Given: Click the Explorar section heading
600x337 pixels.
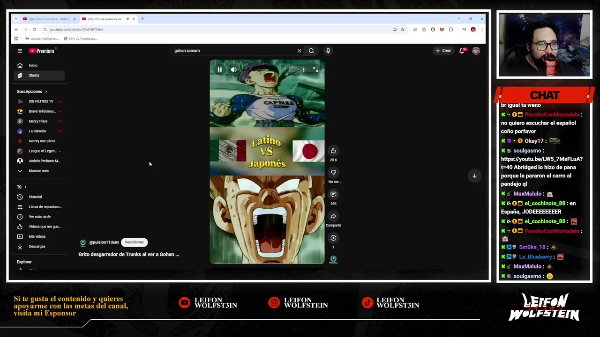Looking at the screenshot, I should [x=24, y=262].
